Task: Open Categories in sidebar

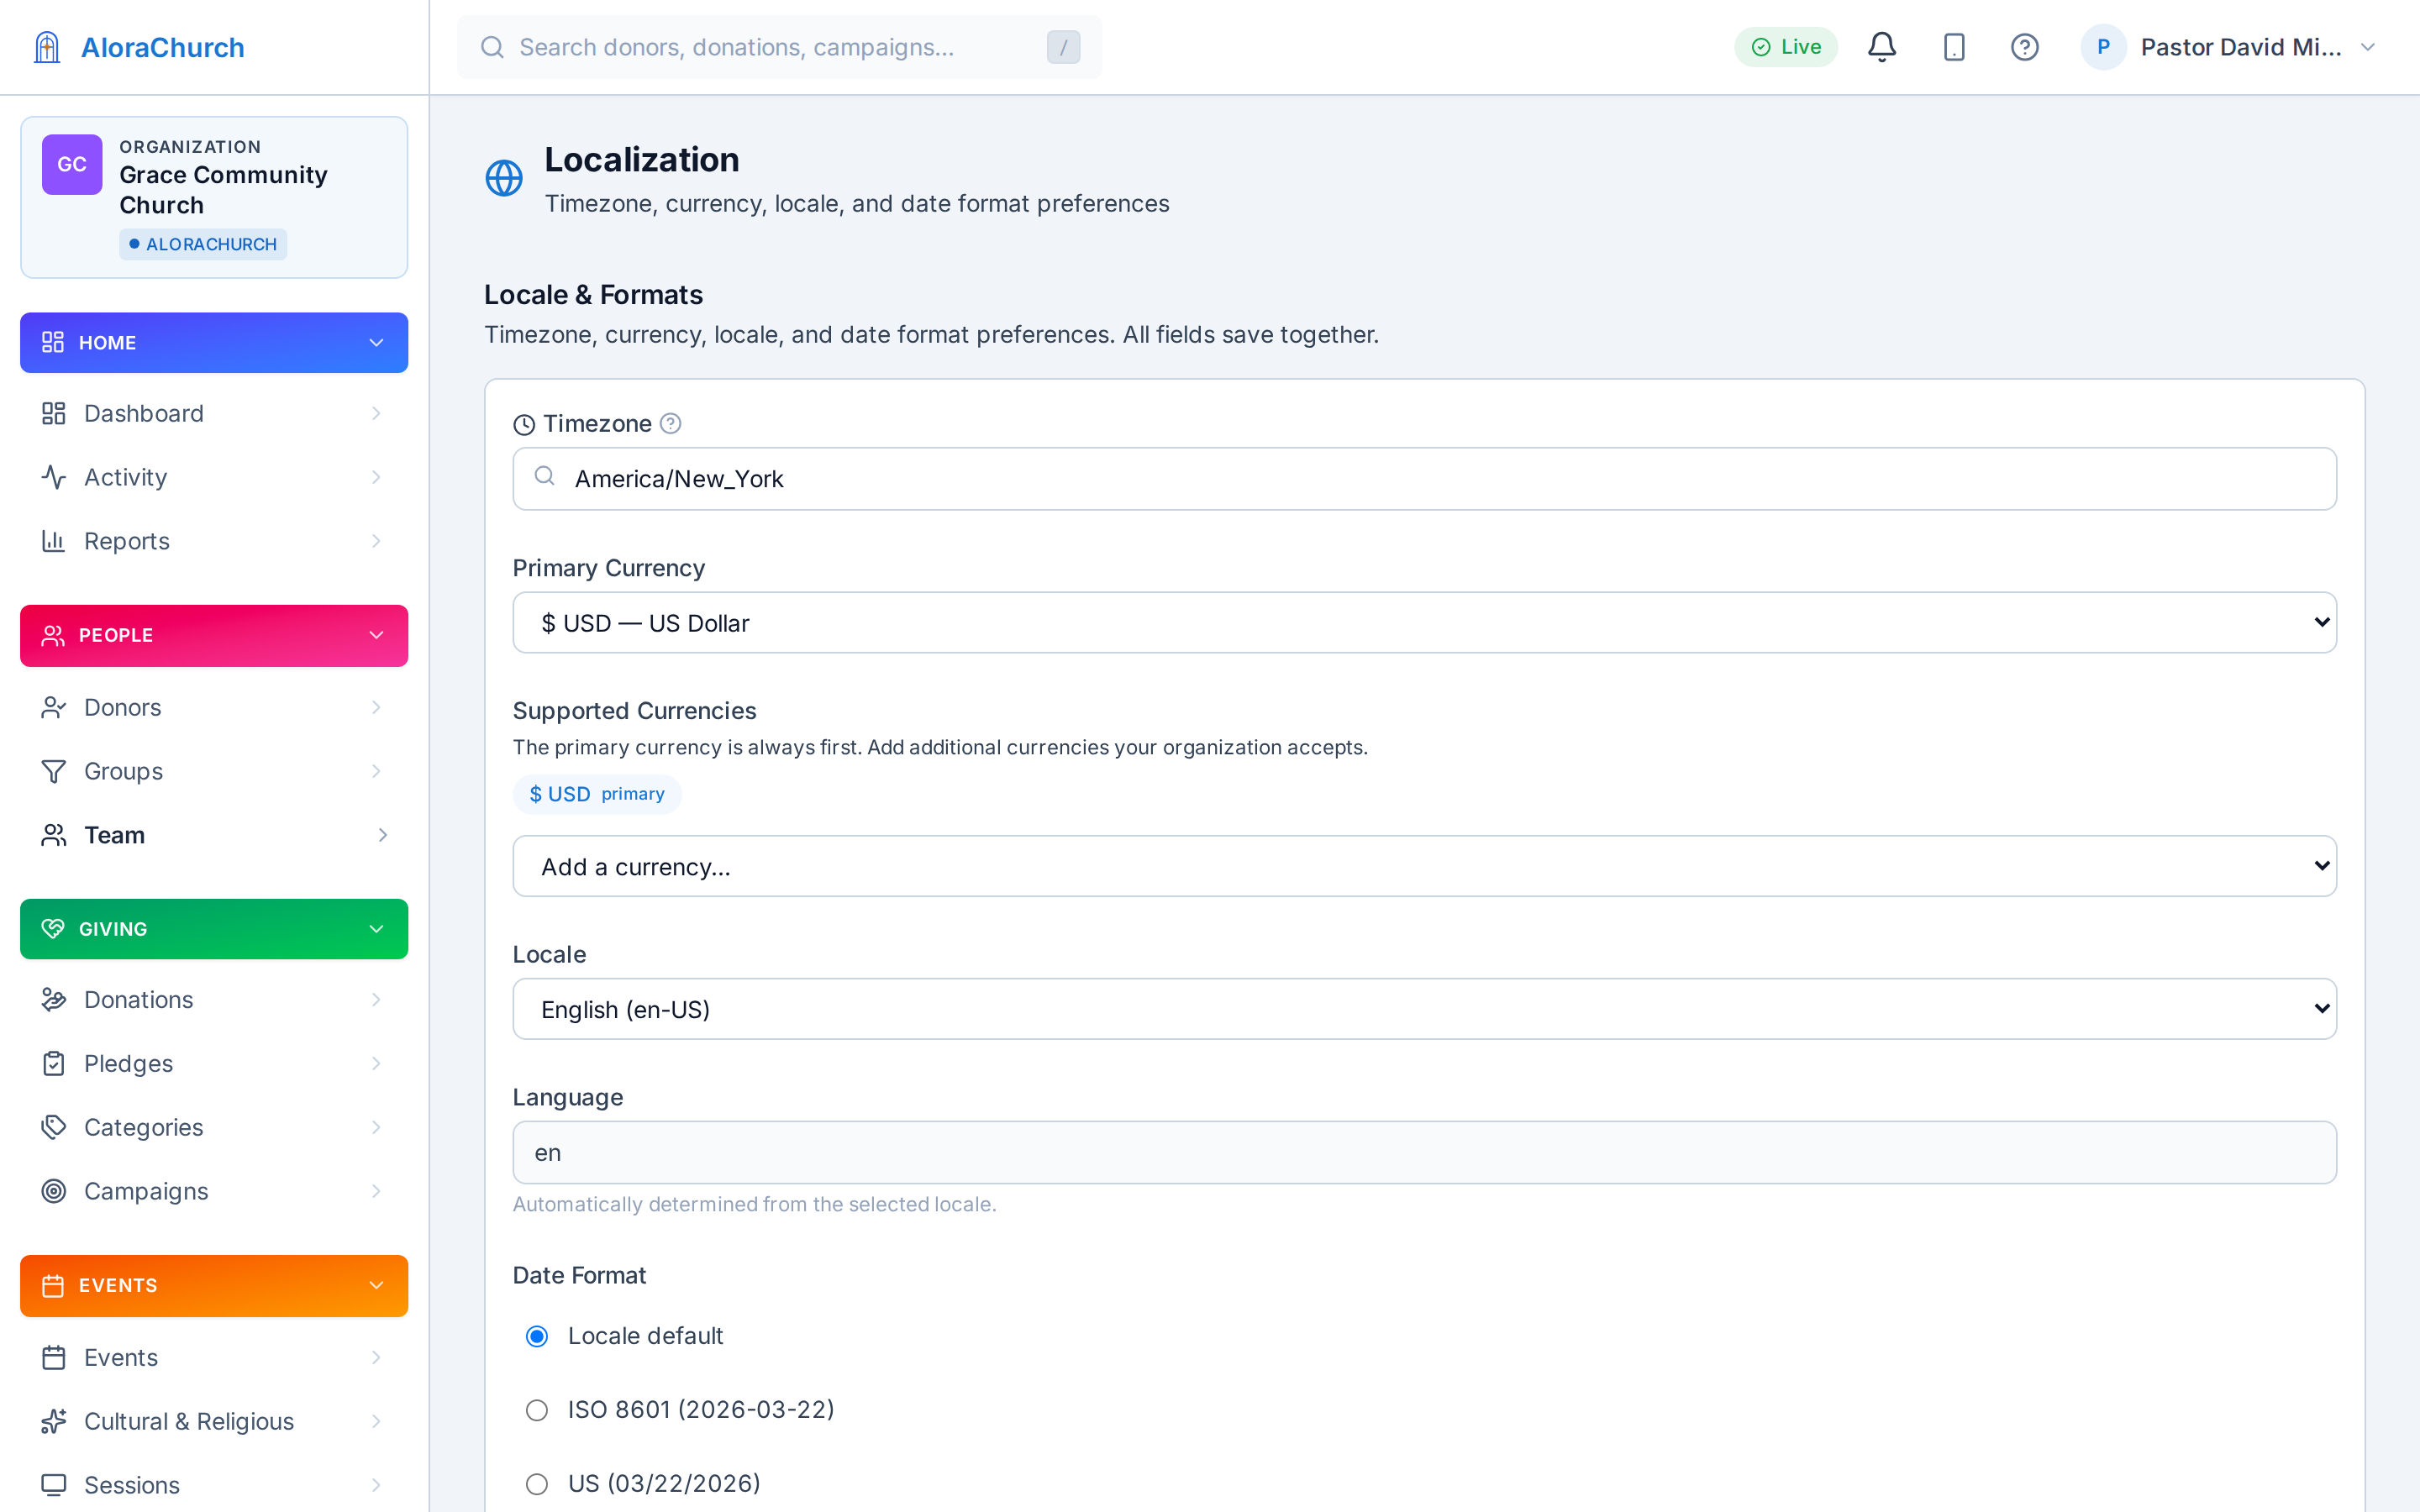Action: (214, 1127)
